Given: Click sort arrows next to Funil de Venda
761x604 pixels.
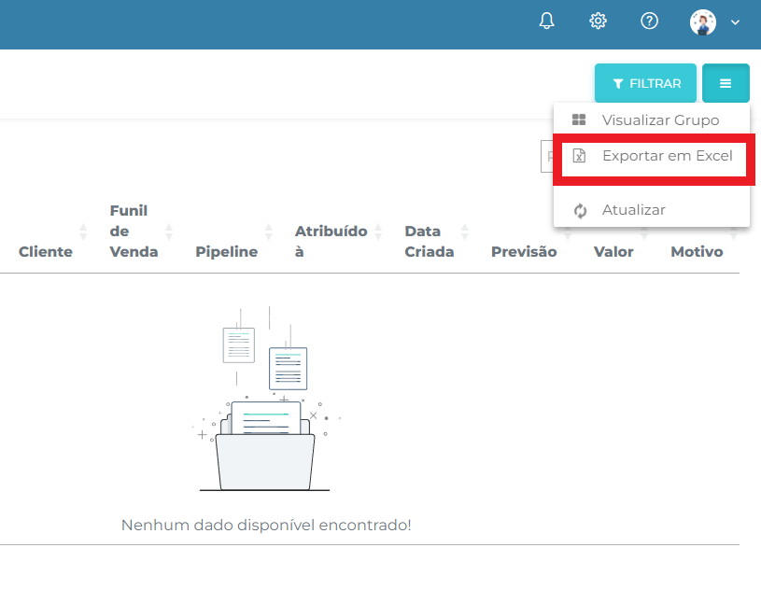Looking at the screenshot, I should 169,232.
